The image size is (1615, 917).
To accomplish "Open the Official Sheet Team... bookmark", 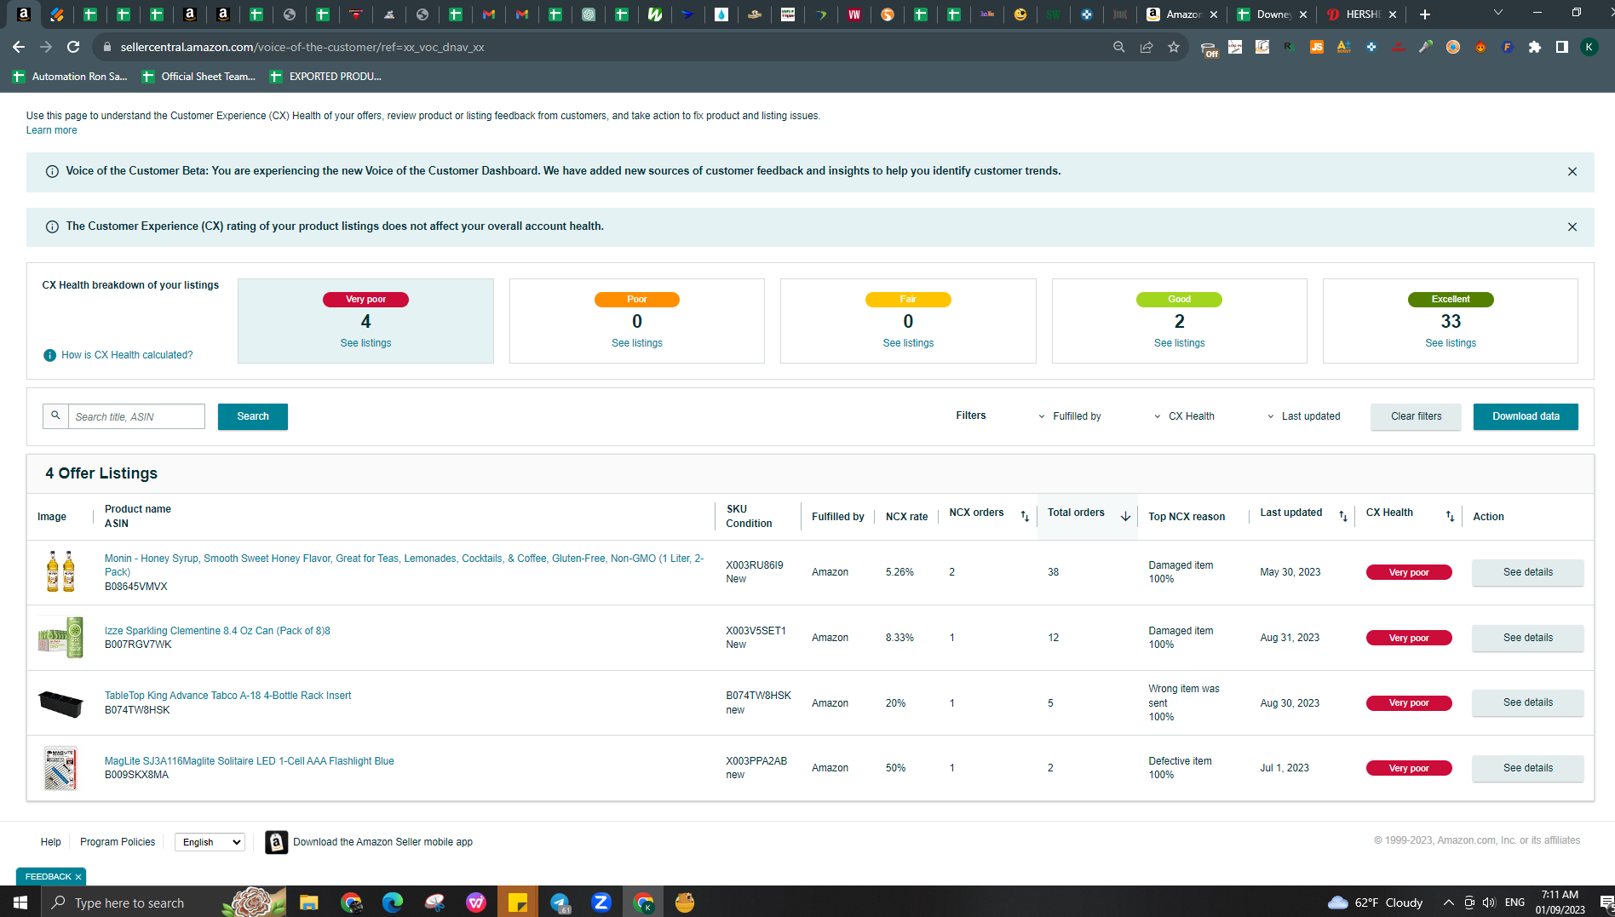I will [198, 77].
